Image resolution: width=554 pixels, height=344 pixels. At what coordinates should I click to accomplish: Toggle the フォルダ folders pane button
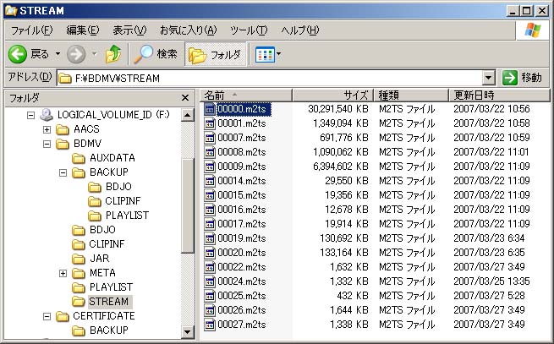point(215,54)
